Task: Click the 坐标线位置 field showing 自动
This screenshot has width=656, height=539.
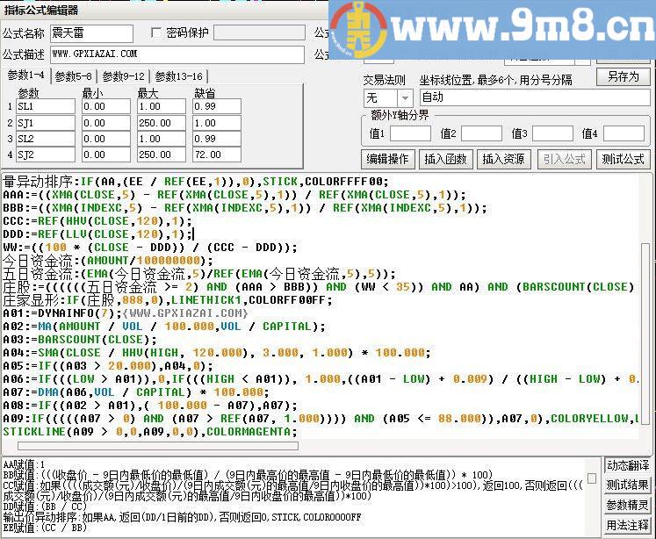Action: (x=535, y=97)
